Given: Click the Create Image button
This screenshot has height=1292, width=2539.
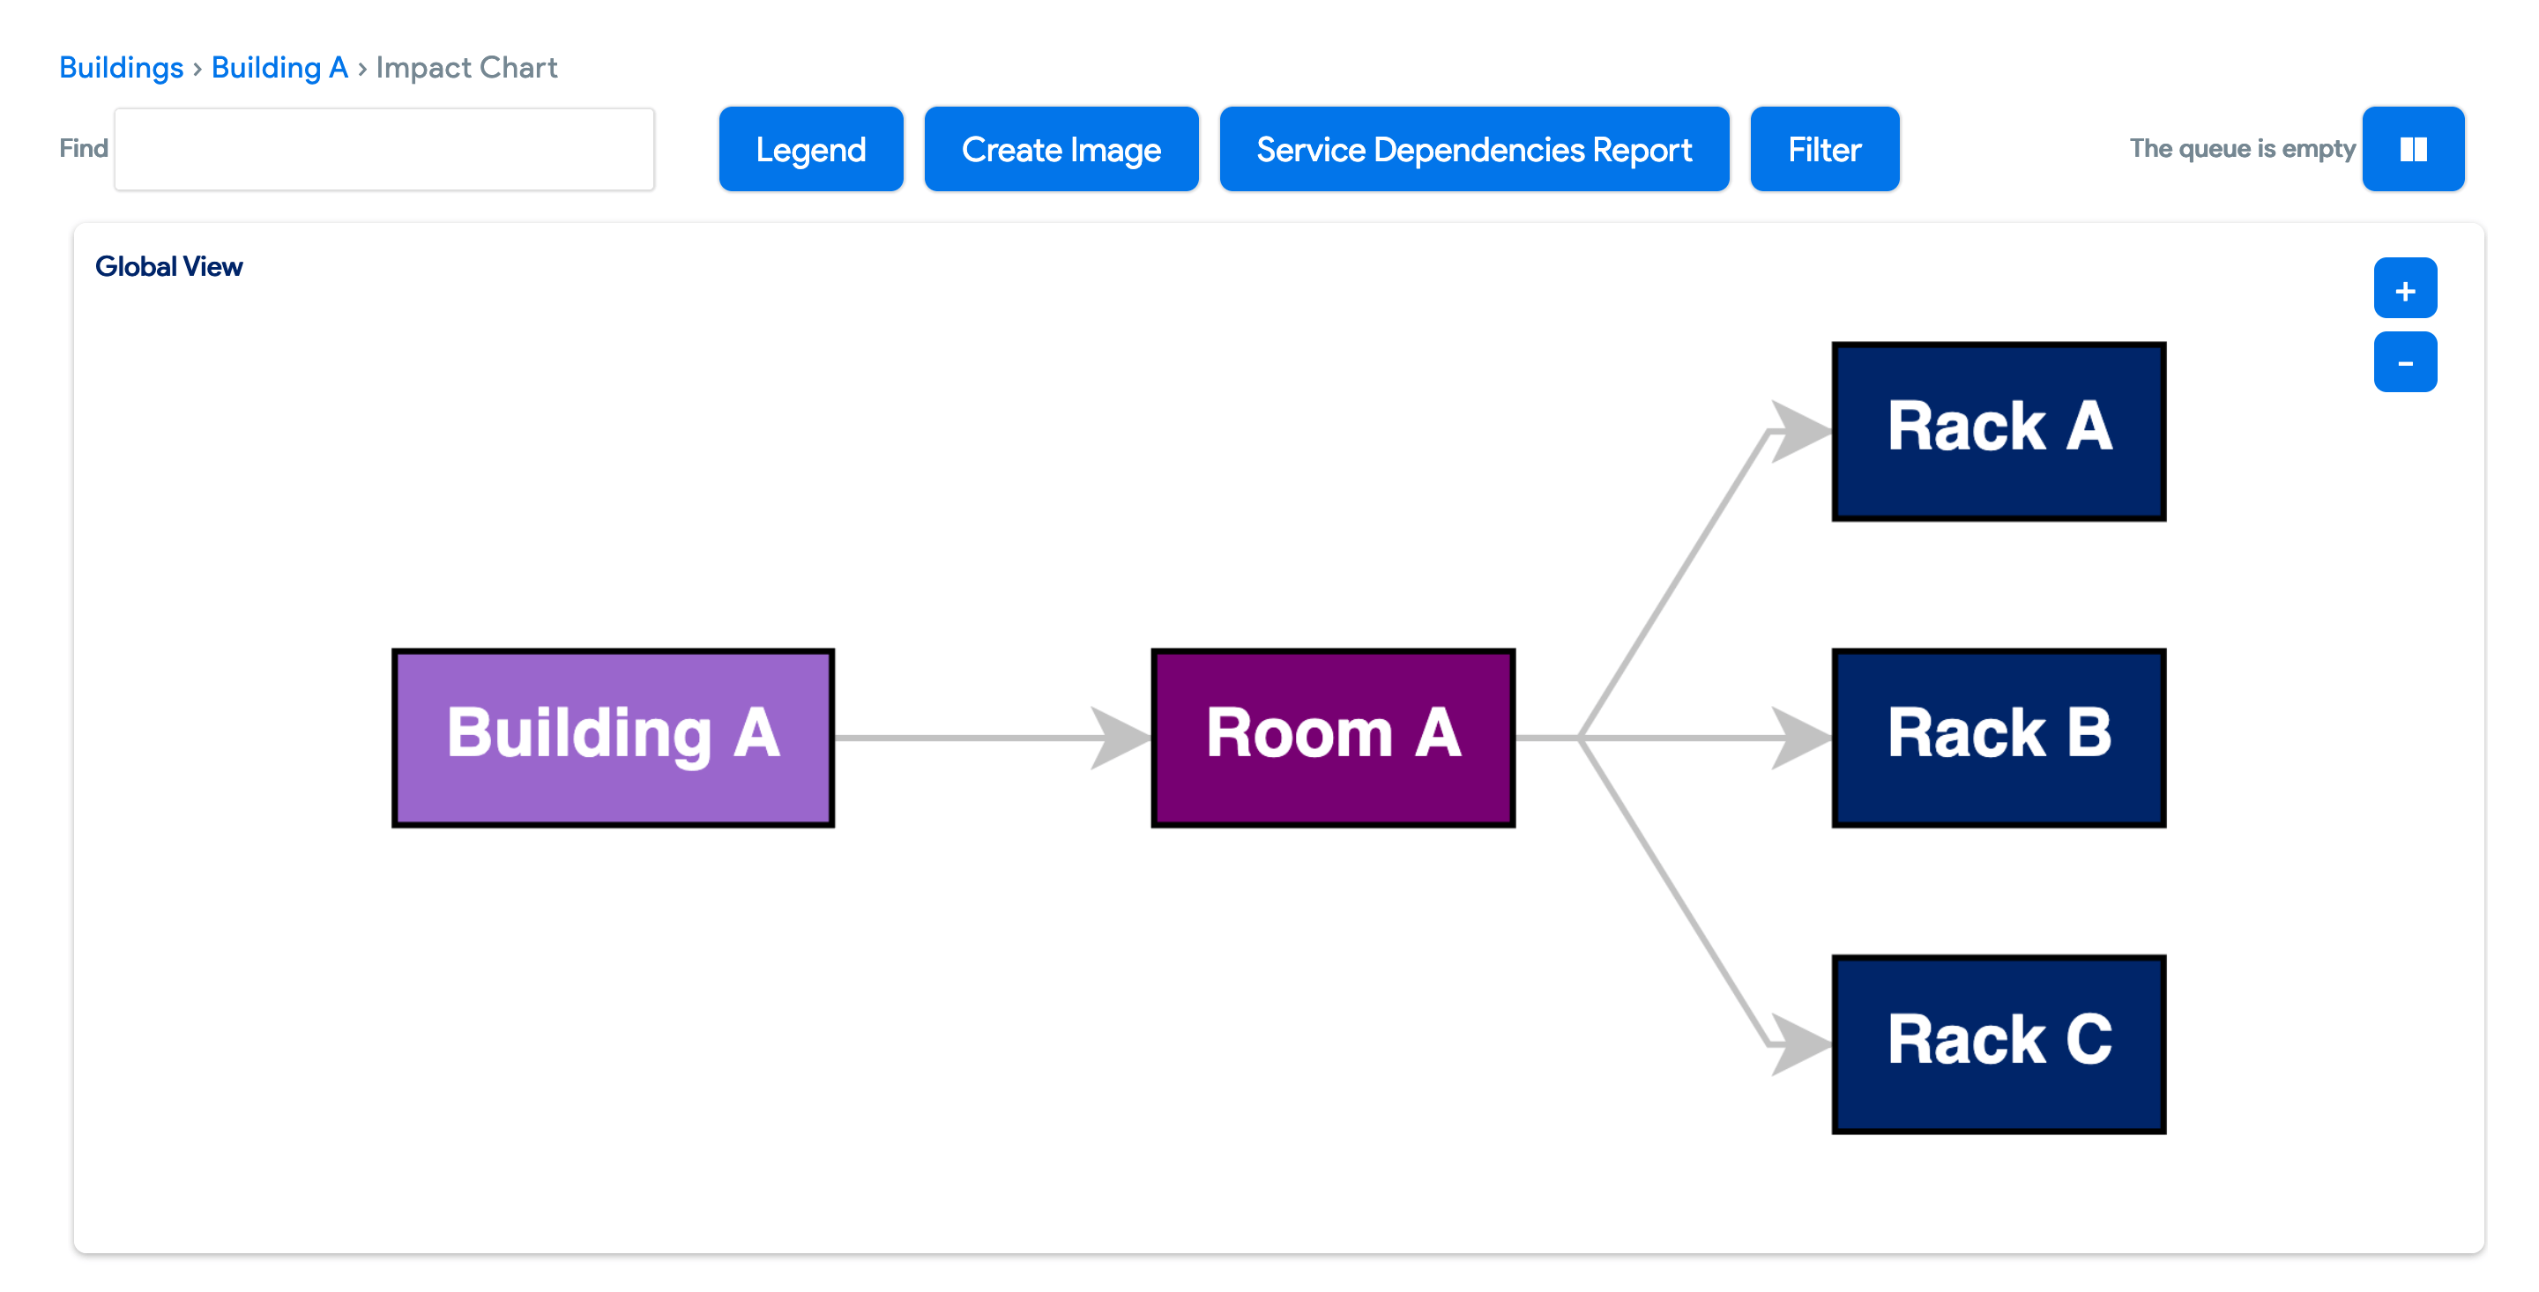Looking at the screenshot, I should [x=1061, y=150].
